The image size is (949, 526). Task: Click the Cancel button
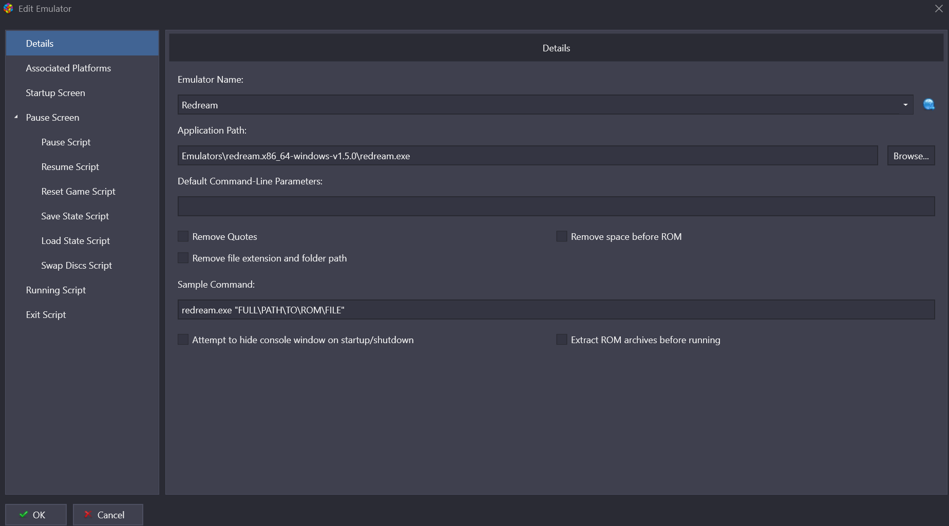click(108, 514)
